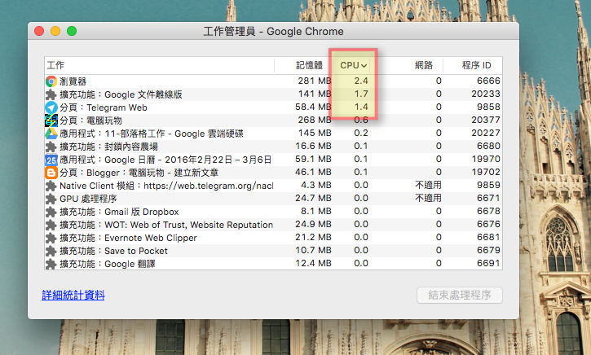The height and width of the screenshot is (355, 591).
Task: Sort by 記憶體 memory column header
Action: 309,65
